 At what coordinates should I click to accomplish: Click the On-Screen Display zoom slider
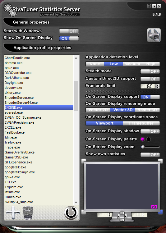click(x=150, y=147)
